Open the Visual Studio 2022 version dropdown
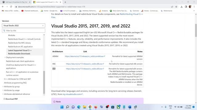 23,25
